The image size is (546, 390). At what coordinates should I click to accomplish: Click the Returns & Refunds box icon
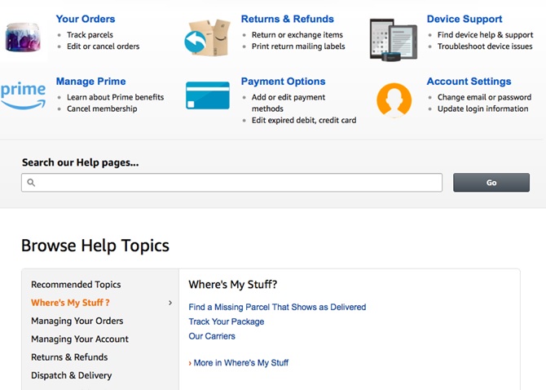tap(208, 38)
